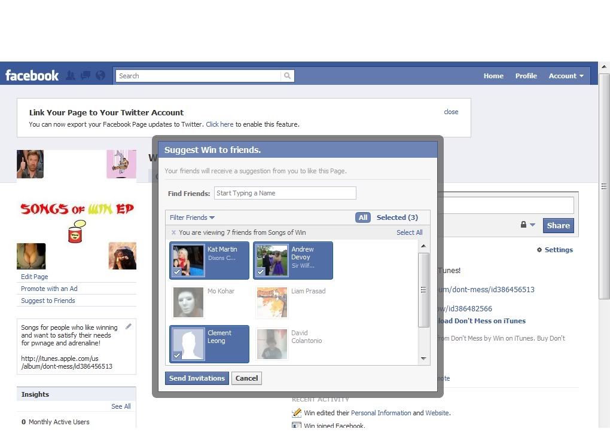Click the Select All link
This screenshot has height=435, width=610.
click(409, 232)
